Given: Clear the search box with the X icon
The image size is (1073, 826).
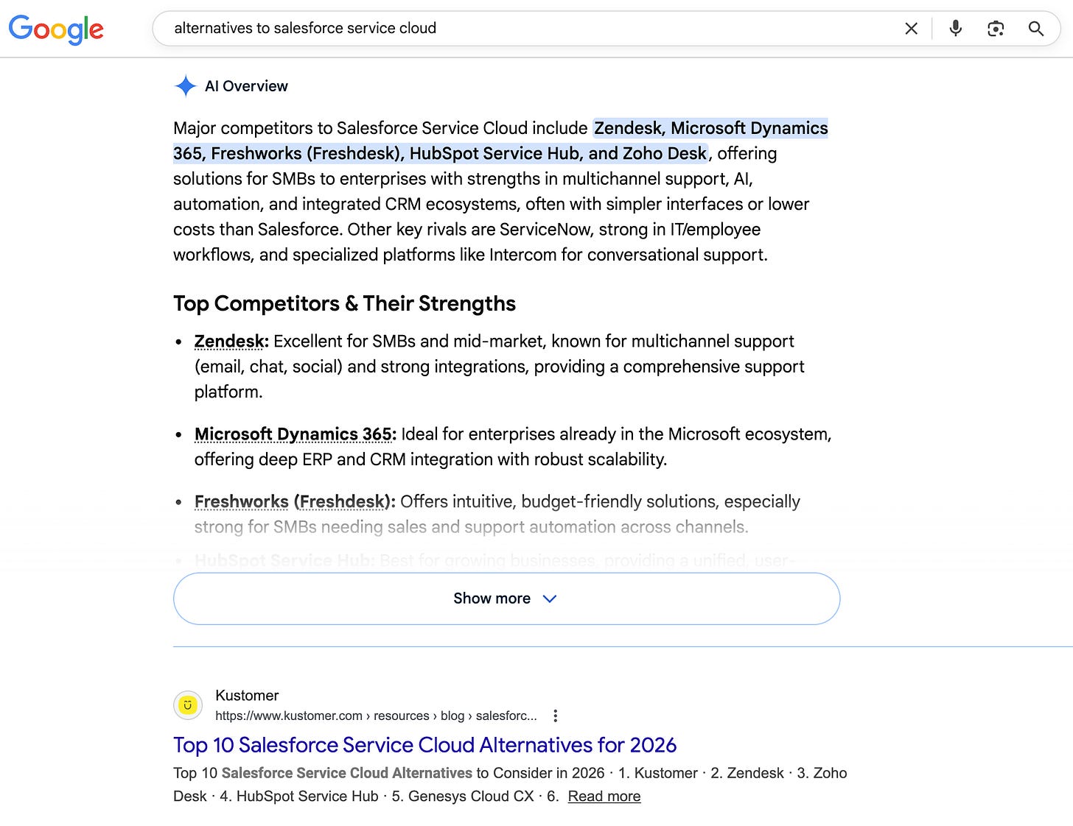Looking at the screenshot, I should coord(912,29).
